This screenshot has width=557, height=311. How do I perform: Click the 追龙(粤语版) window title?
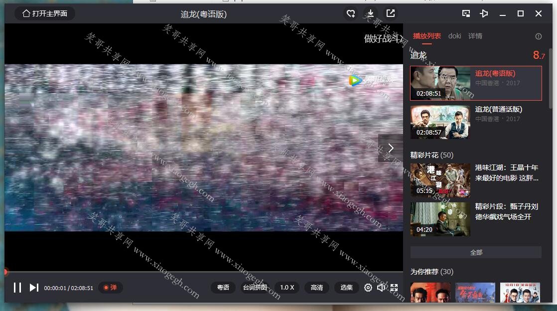point(204,14)
